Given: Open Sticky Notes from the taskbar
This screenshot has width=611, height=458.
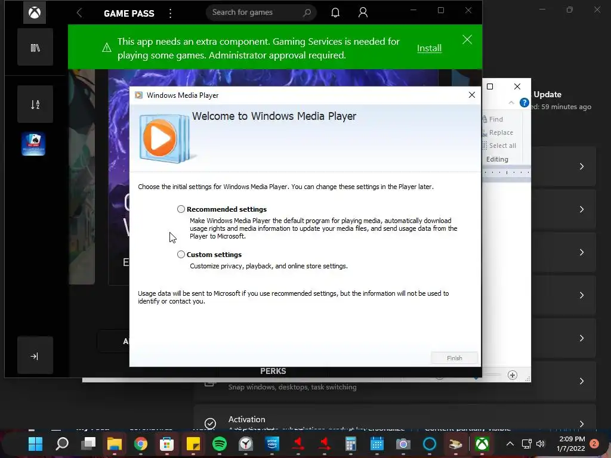Looking at the screenshot, I should click(193, 444).
